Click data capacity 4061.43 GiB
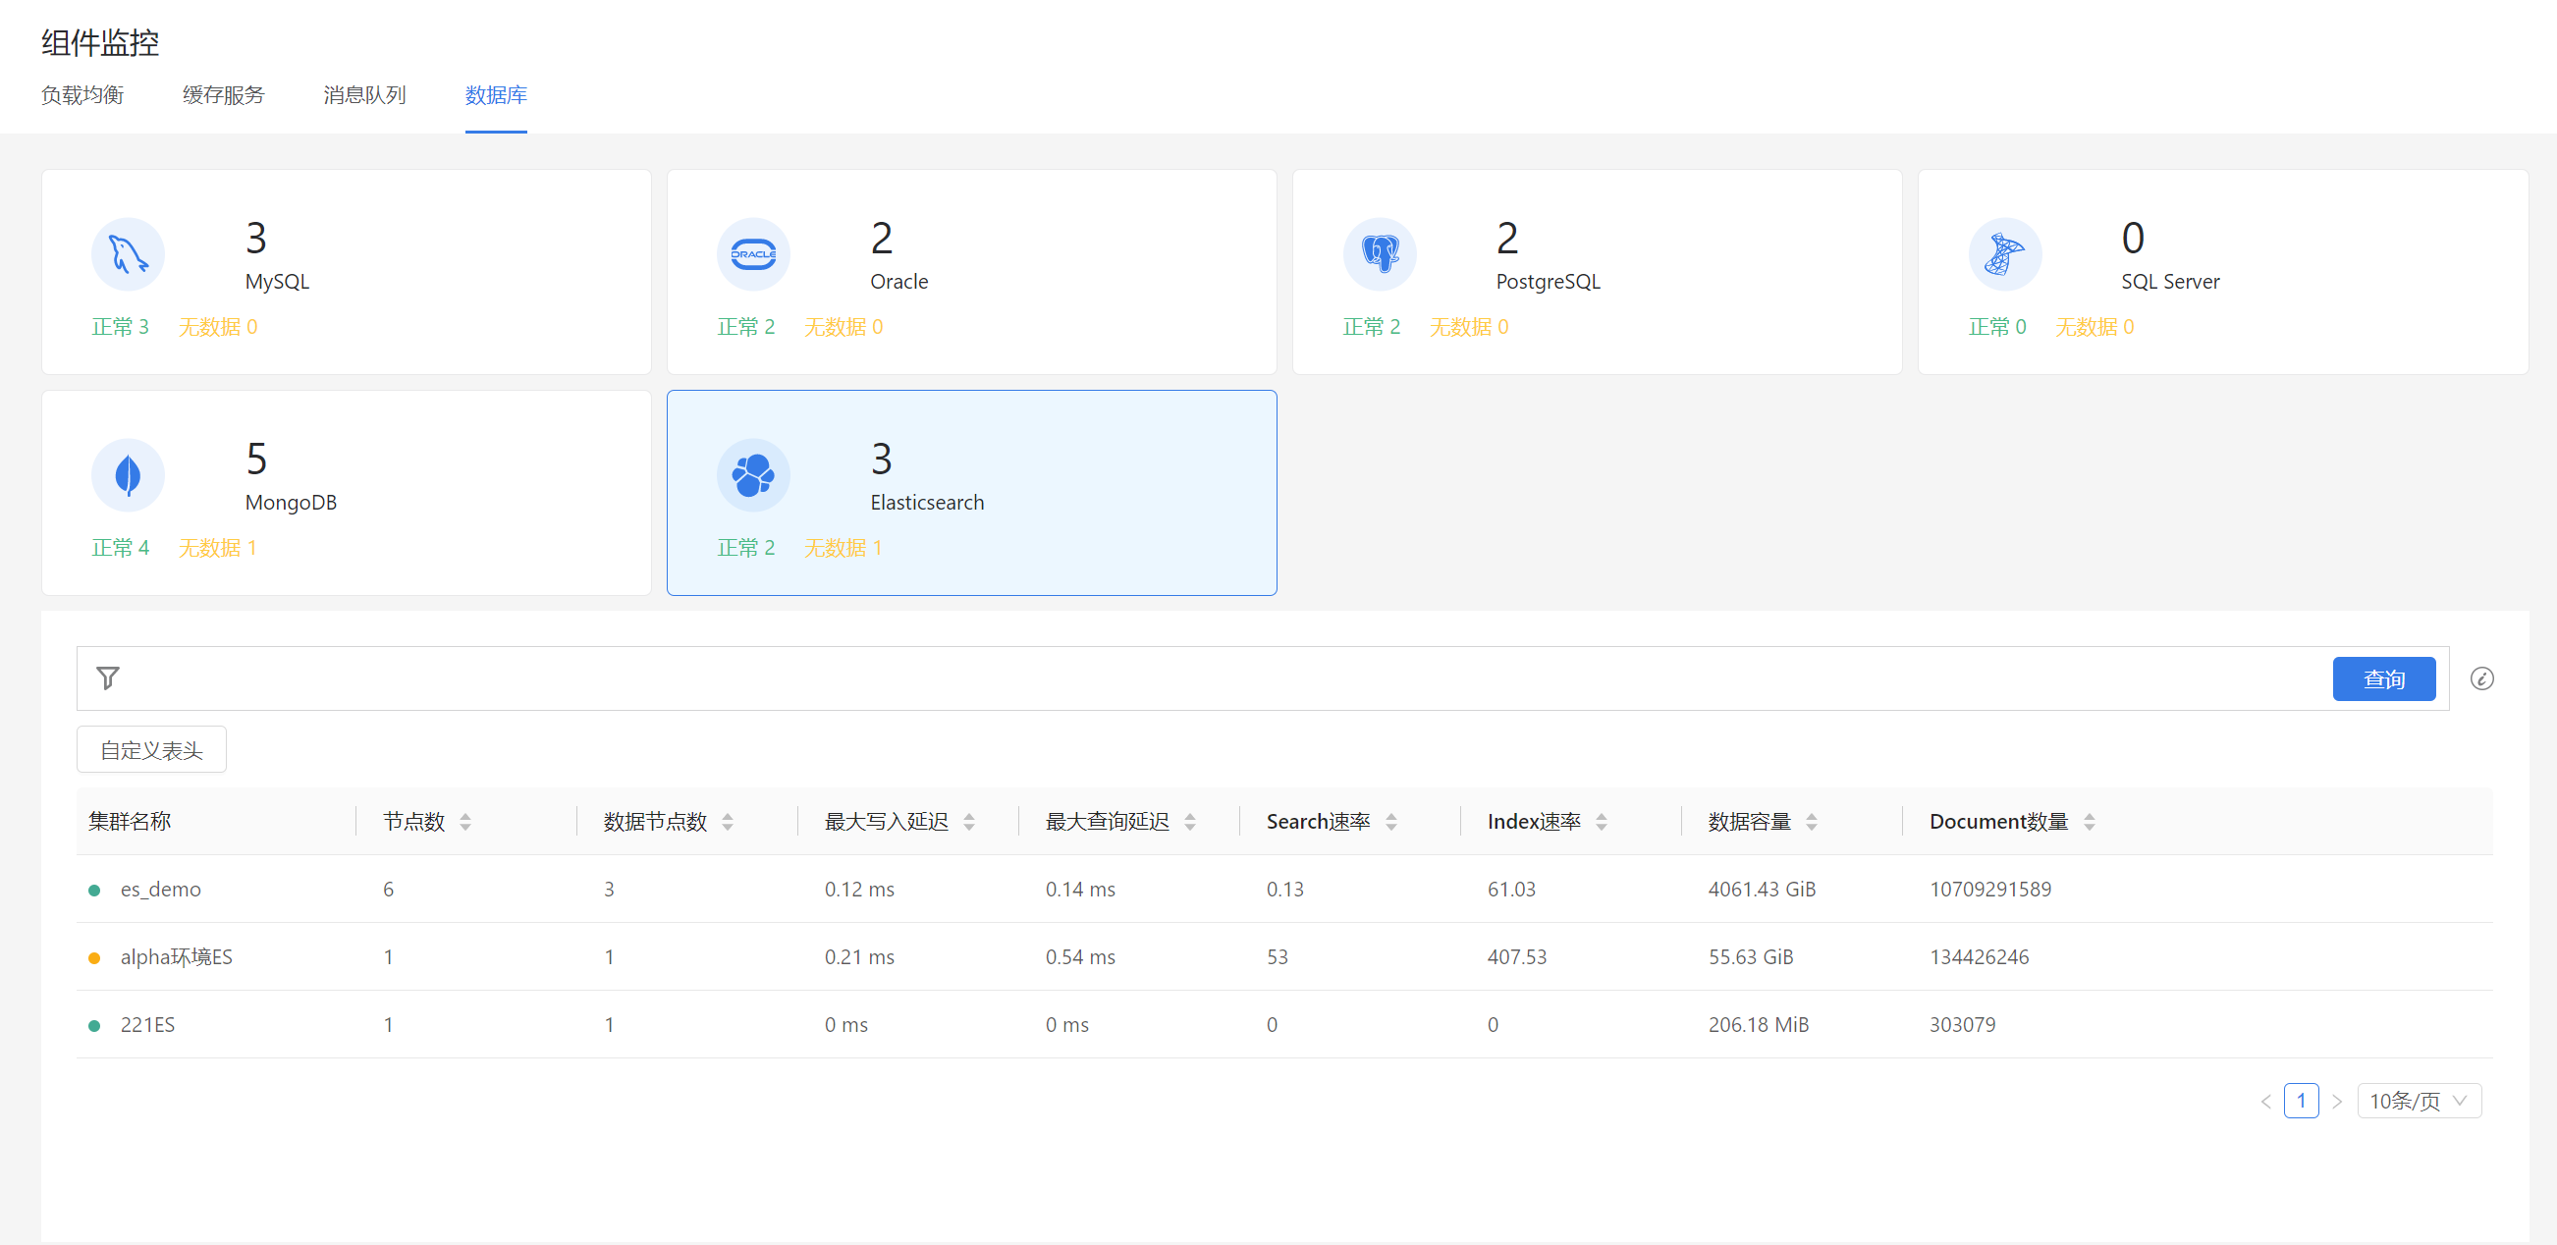 coord(1761,889)
